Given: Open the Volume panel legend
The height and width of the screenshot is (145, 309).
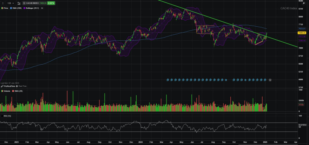Looking at the screenshot, I should pyautogui.click(x=5, y=91).
